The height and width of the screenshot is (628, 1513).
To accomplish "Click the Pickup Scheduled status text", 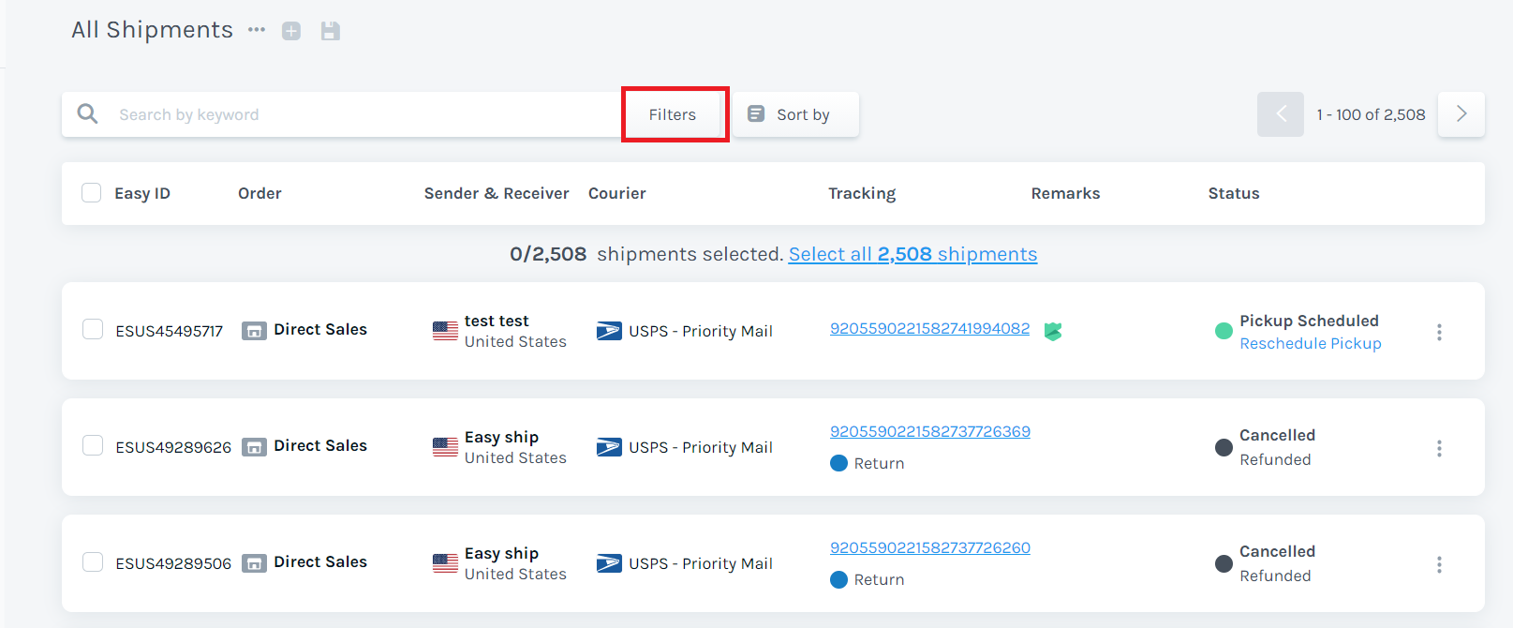I will [x=1309, y=321].
